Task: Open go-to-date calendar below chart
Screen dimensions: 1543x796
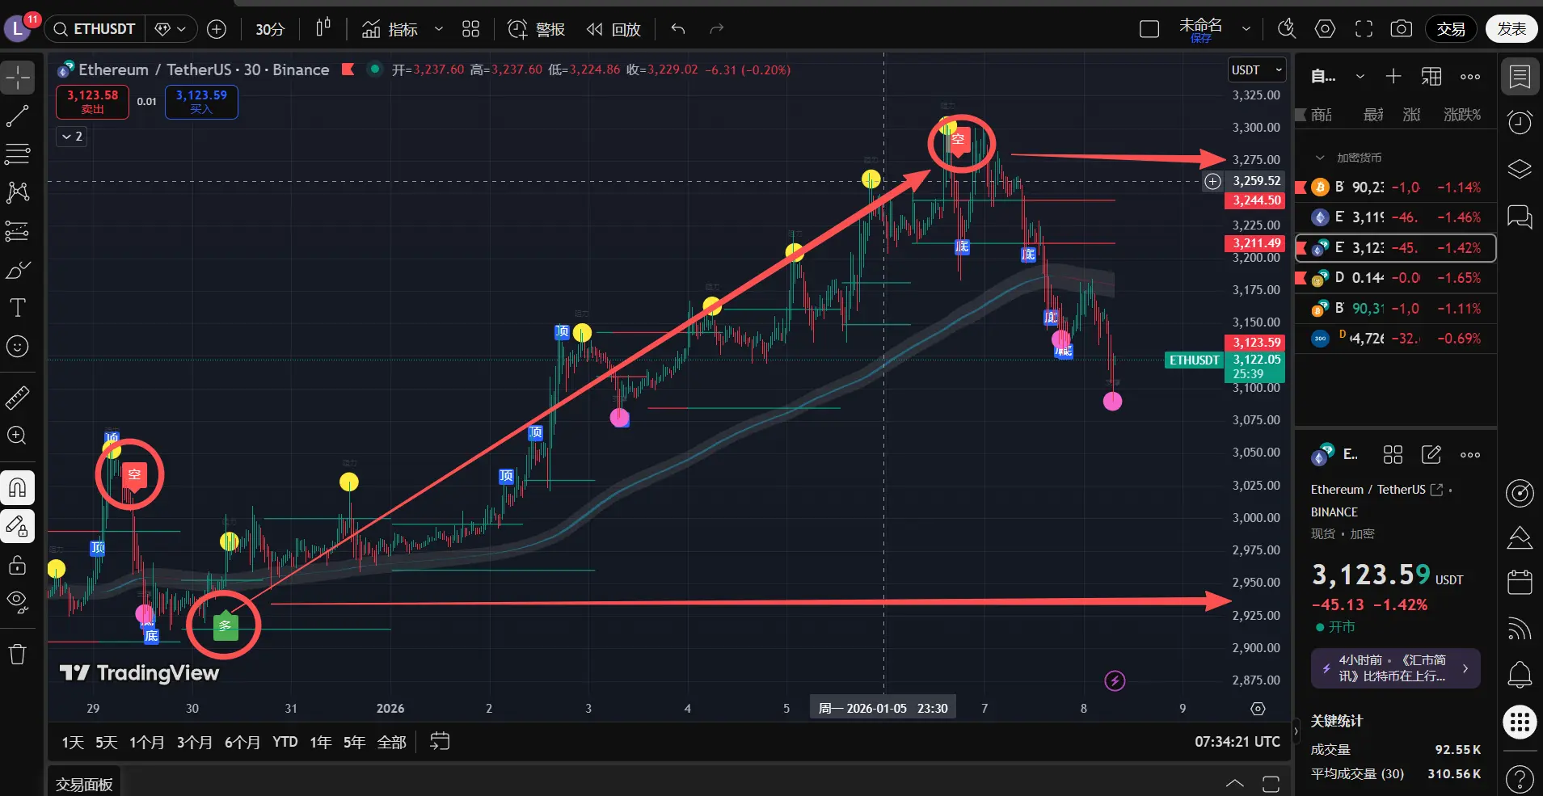Action: point(440,741)
